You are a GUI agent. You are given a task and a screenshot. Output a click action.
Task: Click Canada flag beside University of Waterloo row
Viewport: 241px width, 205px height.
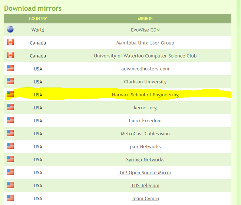(x=10, y=55)
